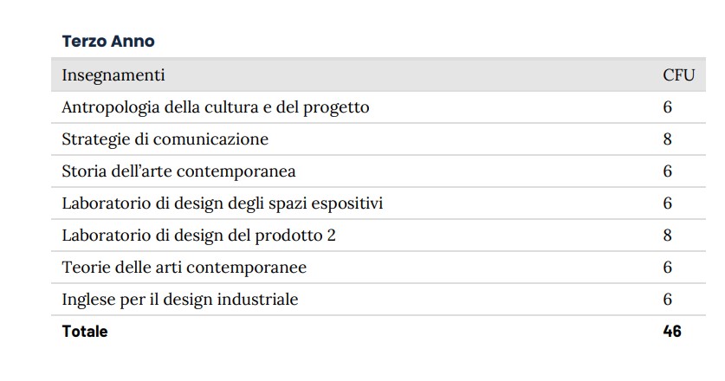Select the CFU value for design del prodotto 2
This screenshot has height=381, width=725.
(668, 236)
